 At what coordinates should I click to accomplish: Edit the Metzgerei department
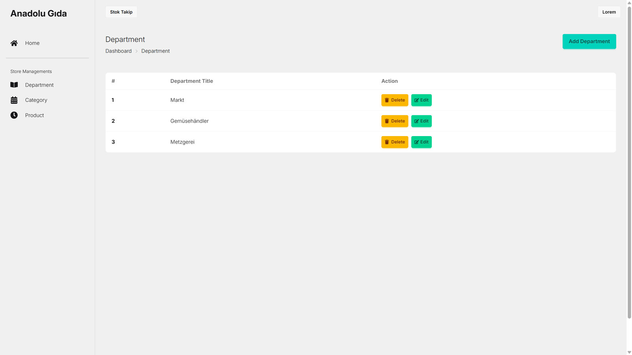click(x=421, y=142)
